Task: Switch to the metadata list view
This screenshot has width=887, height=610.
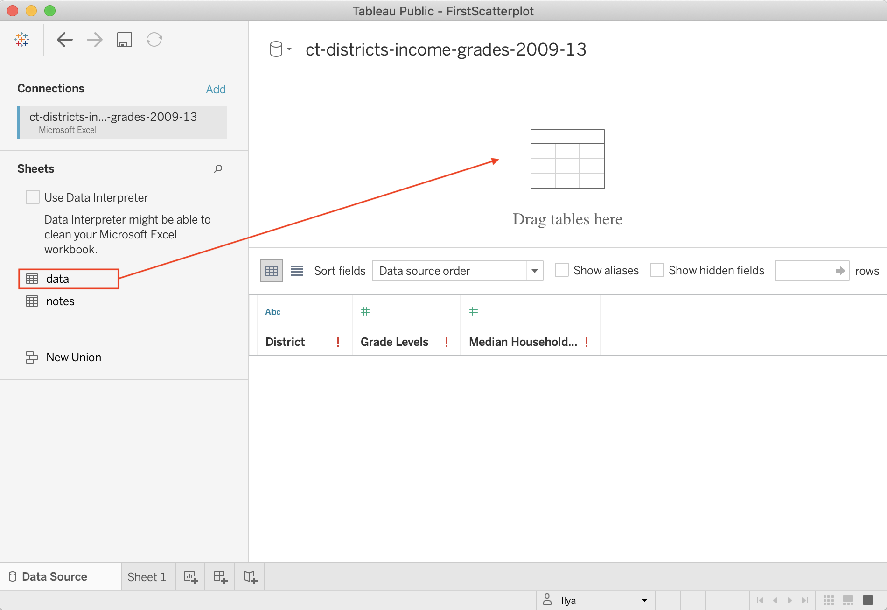Action: 297,271
